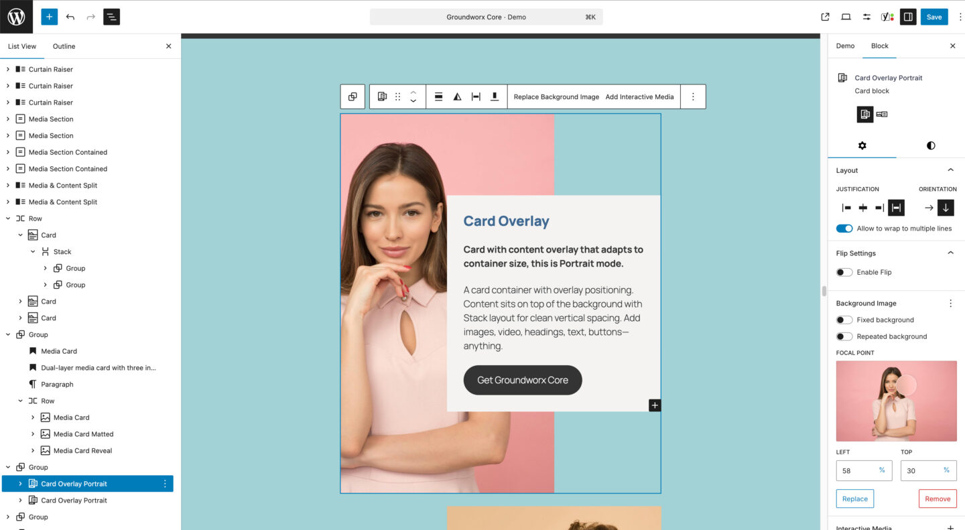The image size is (965, 530).
Task: Click Replace Background Image in toolbar
Action: click(556, 96)
